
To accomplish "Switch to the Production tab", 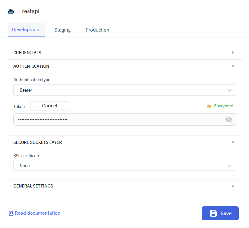I will pos(97,30).
